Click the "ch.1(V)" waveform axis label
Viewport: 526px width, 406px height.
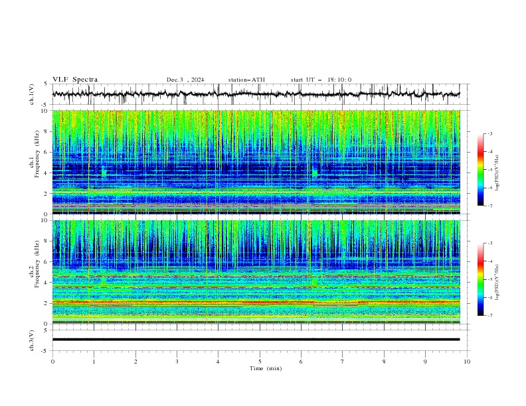point(32,94)
